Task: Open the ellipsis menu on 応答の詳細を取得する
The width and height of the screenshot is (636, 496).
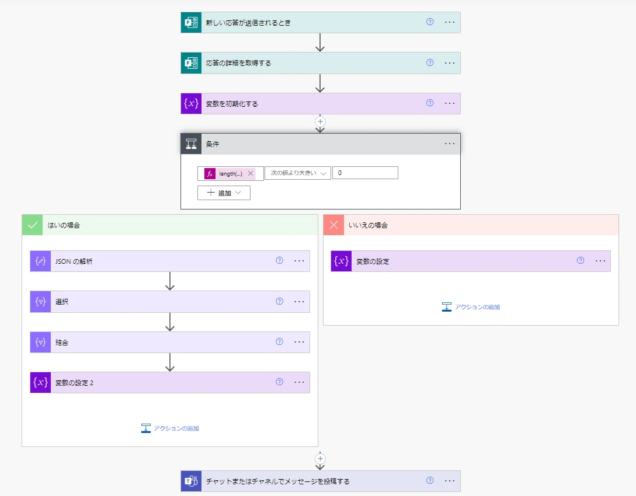Action: tap(450, 63)
